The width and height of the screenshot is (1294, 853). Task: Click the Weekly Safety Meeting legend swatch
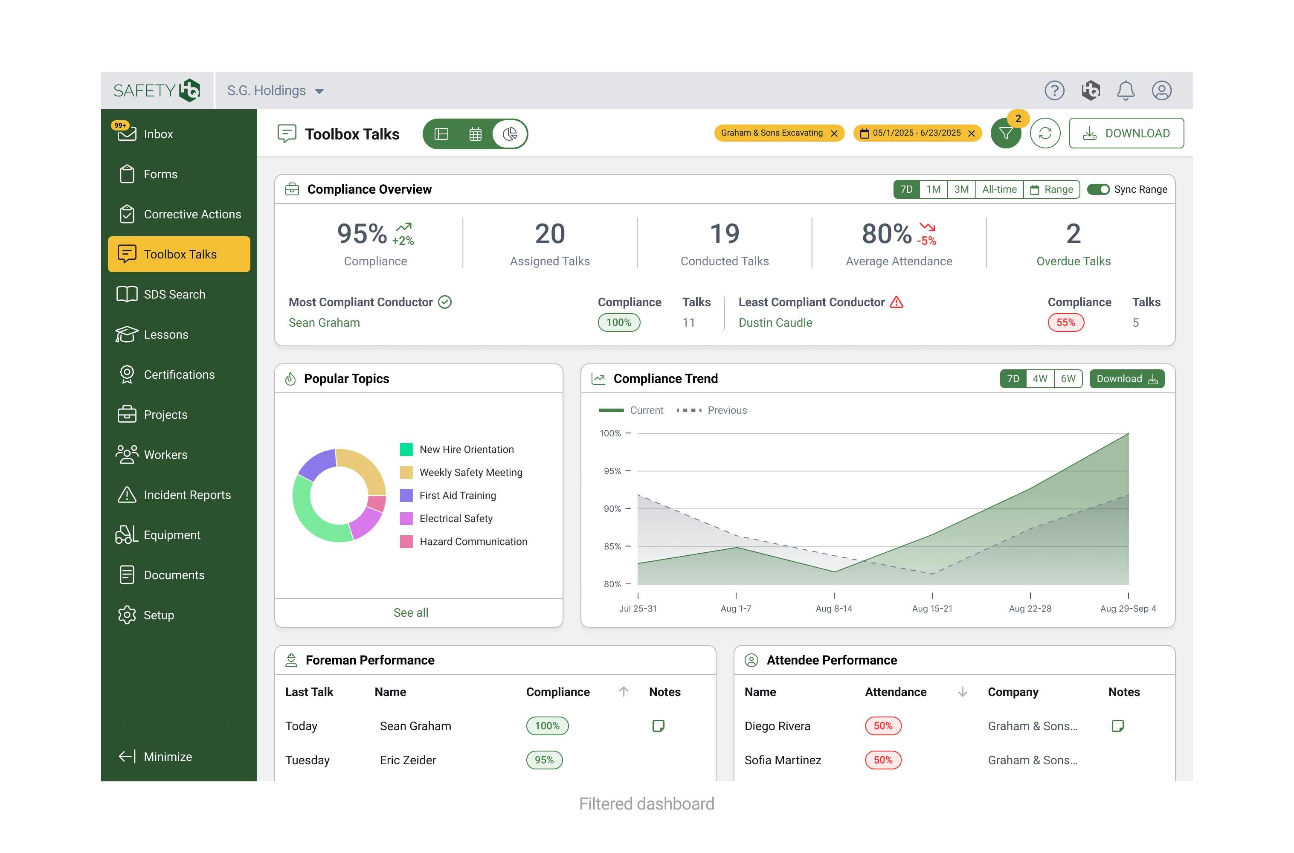point(406,472)
